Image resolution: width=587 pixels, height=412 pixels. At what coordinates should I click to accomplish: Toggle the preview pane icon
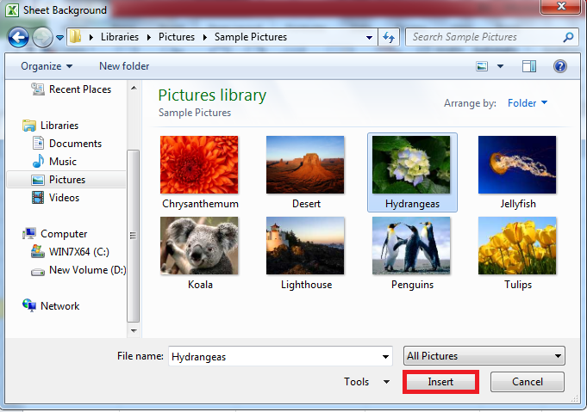[529, 66]
